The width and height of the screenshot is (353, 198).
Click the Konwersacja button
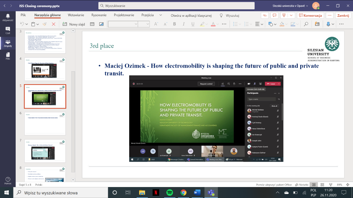click(310, 15)
